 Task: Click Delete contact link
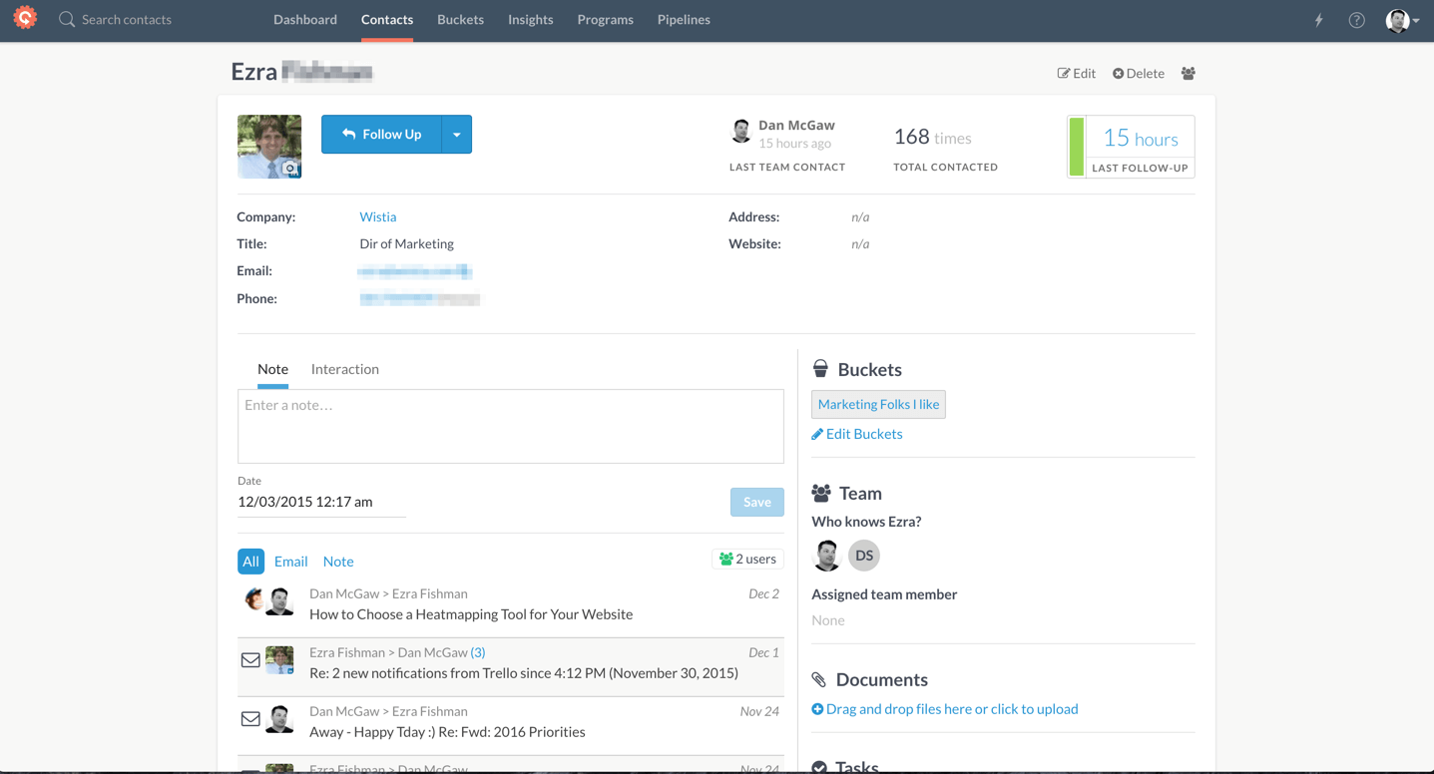point(1138,73)
